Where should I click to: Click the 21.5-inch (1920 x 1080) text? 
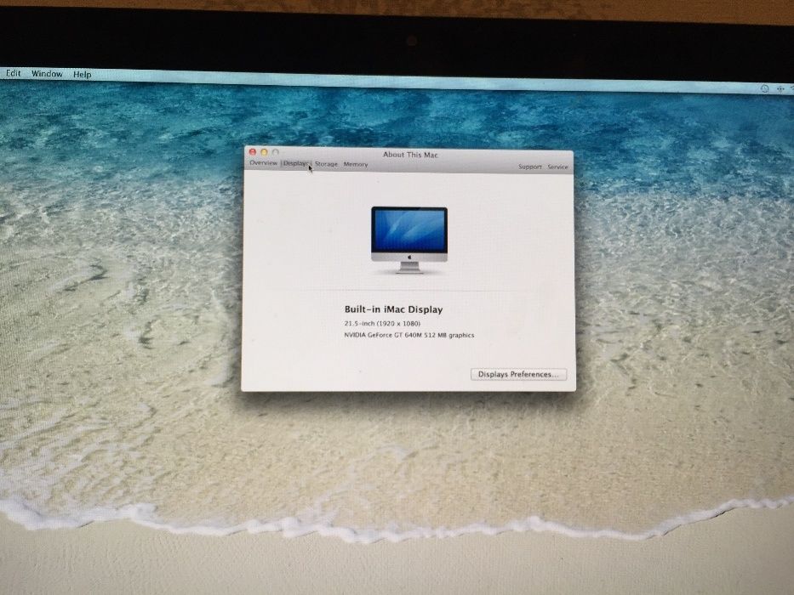[x=382, y=323]
